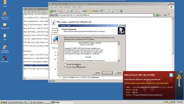Click the Setup taskbar button
Screen dimensions: 184x104
(x=62, y=102)
